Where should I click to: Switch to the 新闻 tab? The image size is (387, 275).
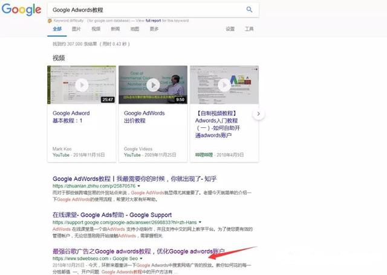coord(115,29)
